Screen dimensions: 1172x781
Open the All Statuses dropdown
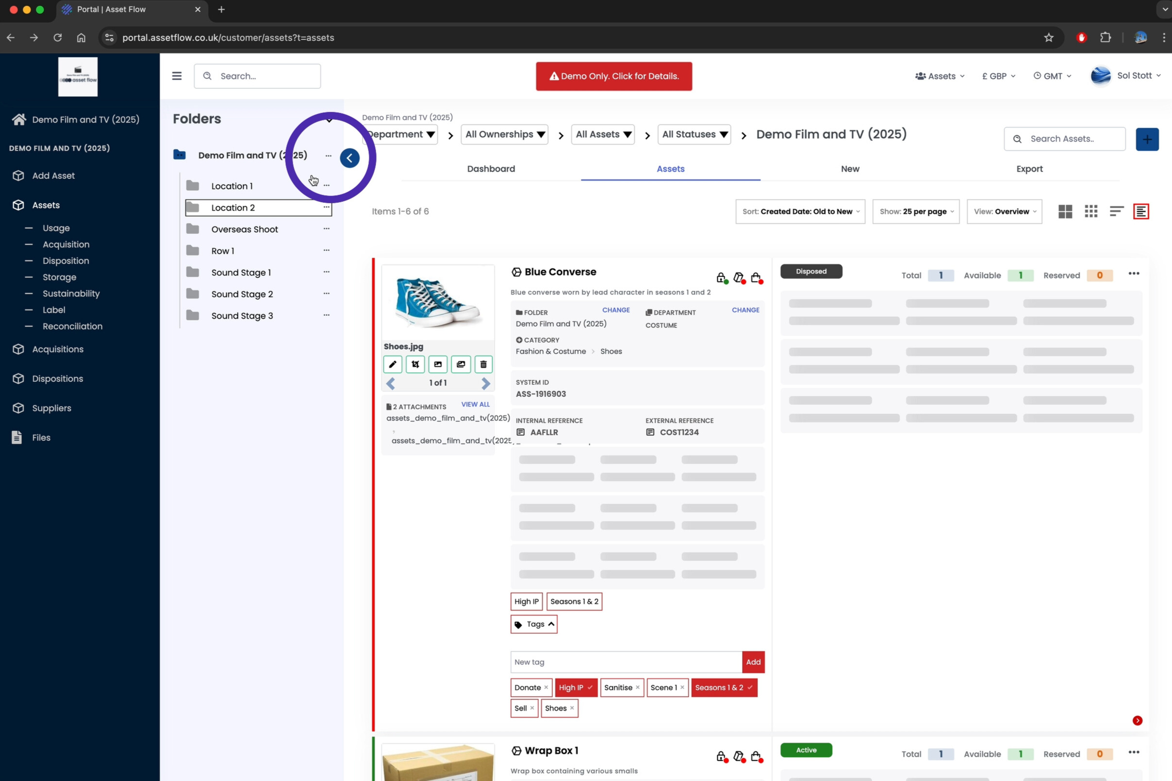[693, 134]
